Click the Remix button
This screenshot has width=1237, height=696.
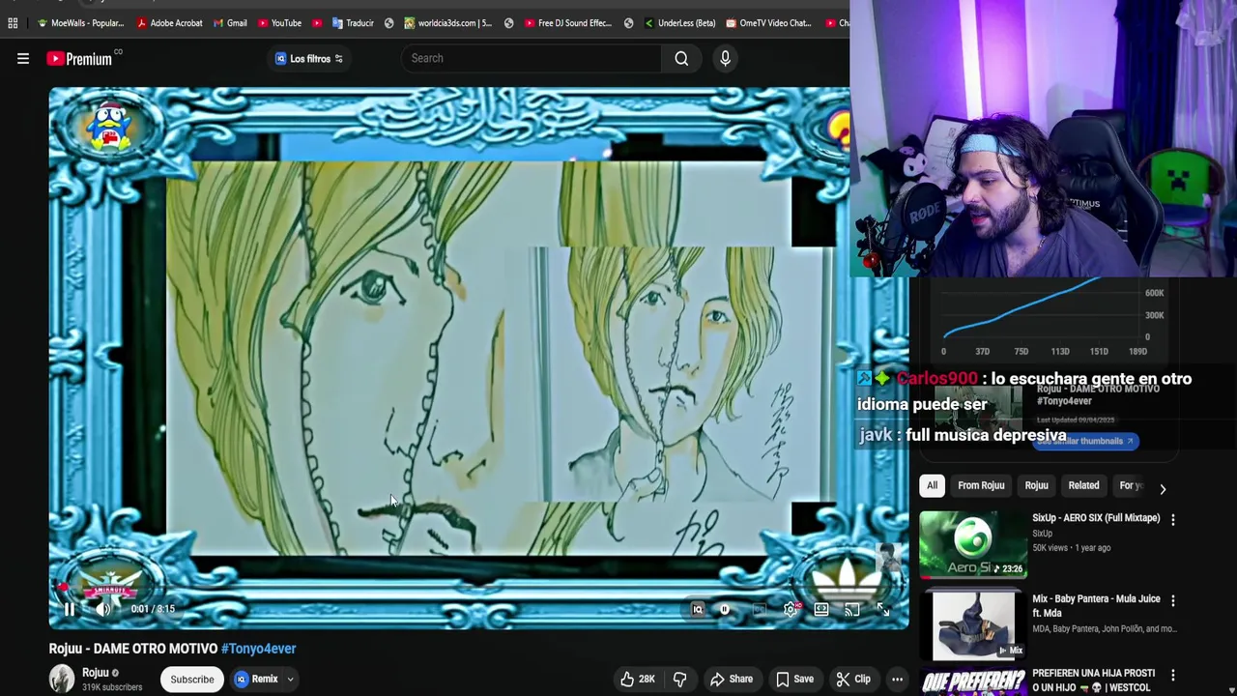(257, 679)
